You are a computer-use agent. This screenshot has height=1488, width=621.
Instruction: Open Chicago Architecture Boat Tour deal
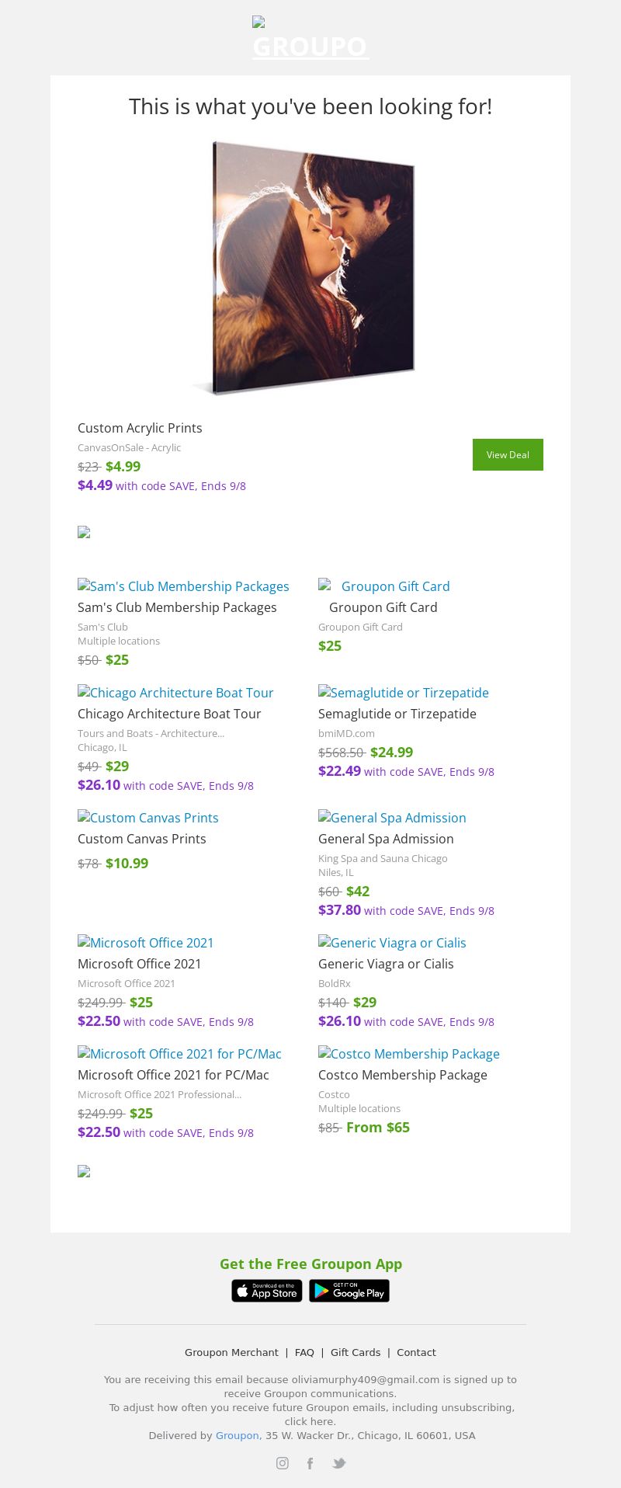tap(175, 693)
